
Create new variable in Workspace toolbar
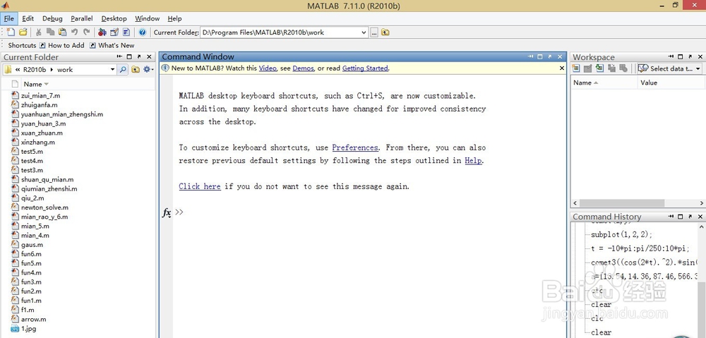point(576,68)
